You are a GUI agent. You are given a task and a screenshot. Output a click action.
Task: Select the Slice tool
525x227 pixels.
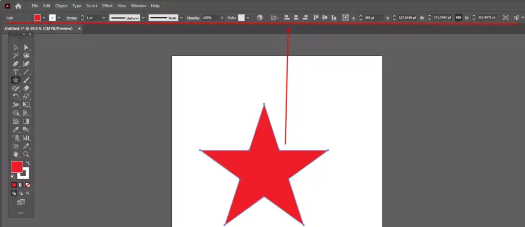pos(27,146)
